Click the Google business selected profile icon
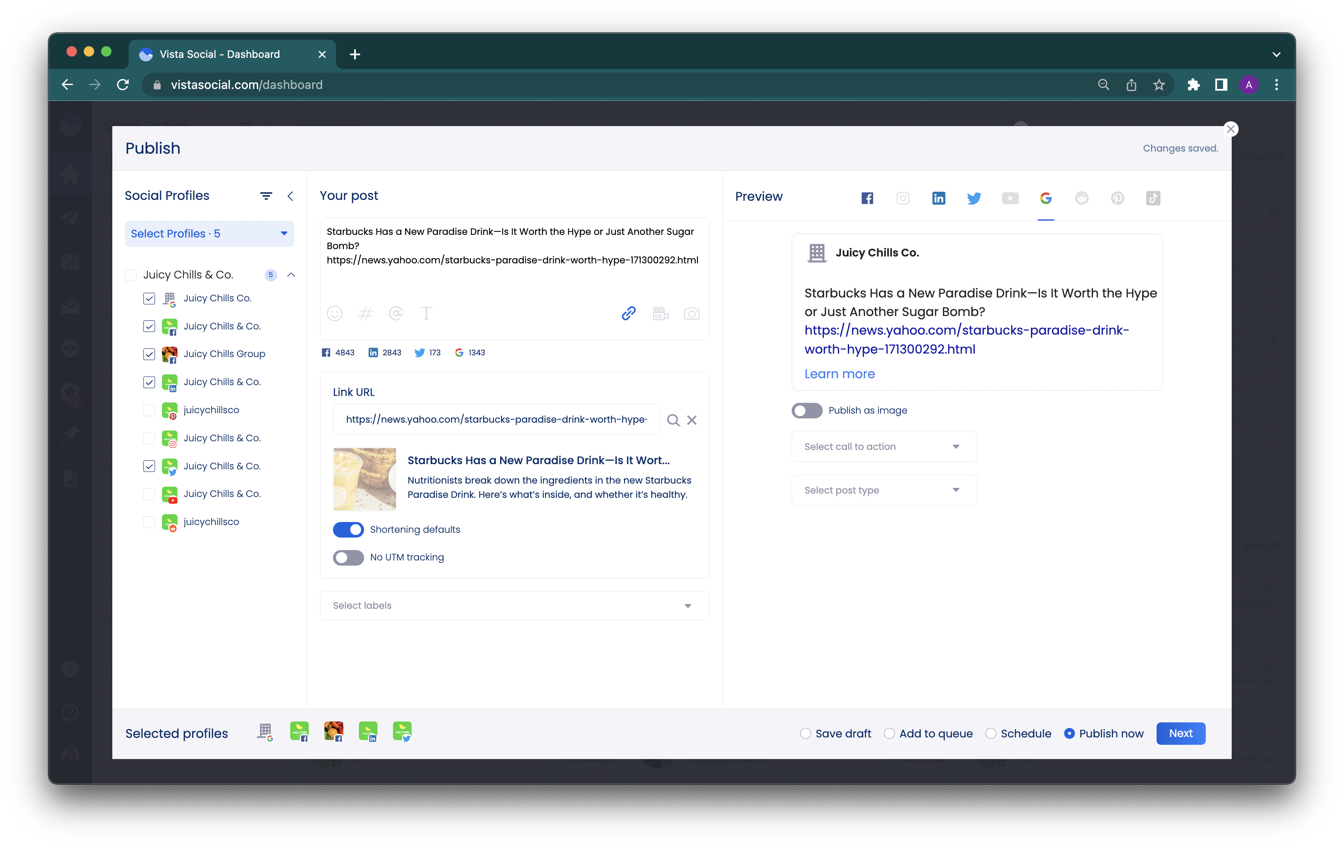This screenshot has width=1344, height=848. tap(265, 733)
